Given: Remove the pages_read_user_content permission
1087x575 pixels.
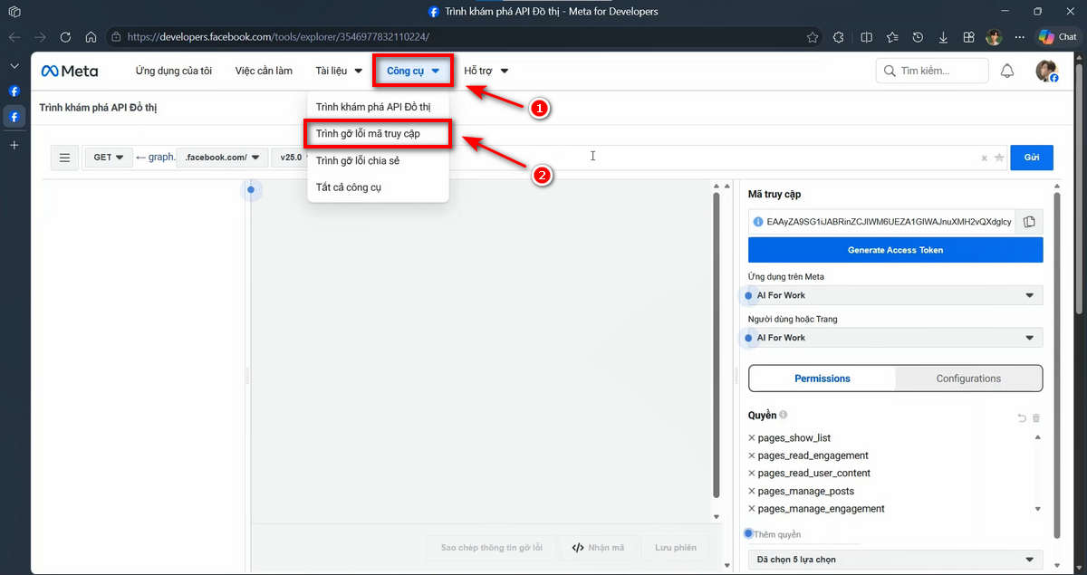Looking at the screenshot, I should [x=752, y=474].
